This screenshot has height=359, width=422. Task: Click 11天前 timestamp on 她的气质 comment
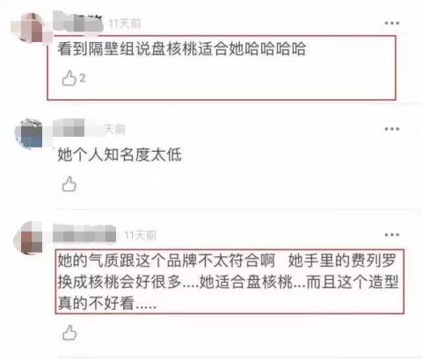click(141, 235)
